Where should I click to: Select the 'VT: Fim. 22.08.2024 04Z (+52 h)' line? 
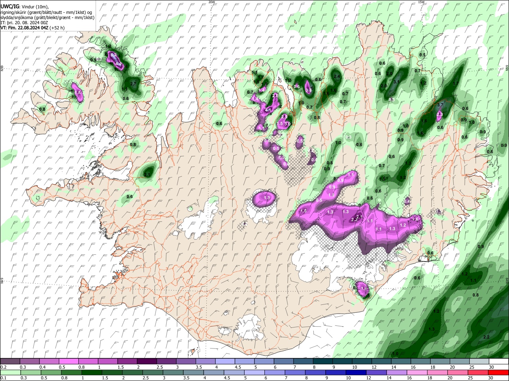click(x=33, y=28)
